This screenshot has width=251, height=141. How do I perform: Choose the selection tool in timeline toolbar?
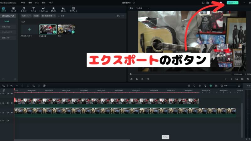pyautogui.click(x=3, y=86)
